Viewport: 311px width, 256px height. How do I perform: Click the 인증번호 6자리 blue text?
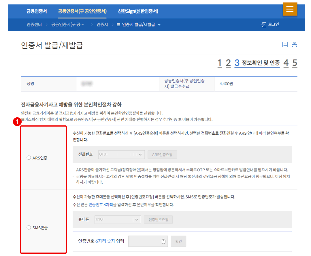pos(101,205)
